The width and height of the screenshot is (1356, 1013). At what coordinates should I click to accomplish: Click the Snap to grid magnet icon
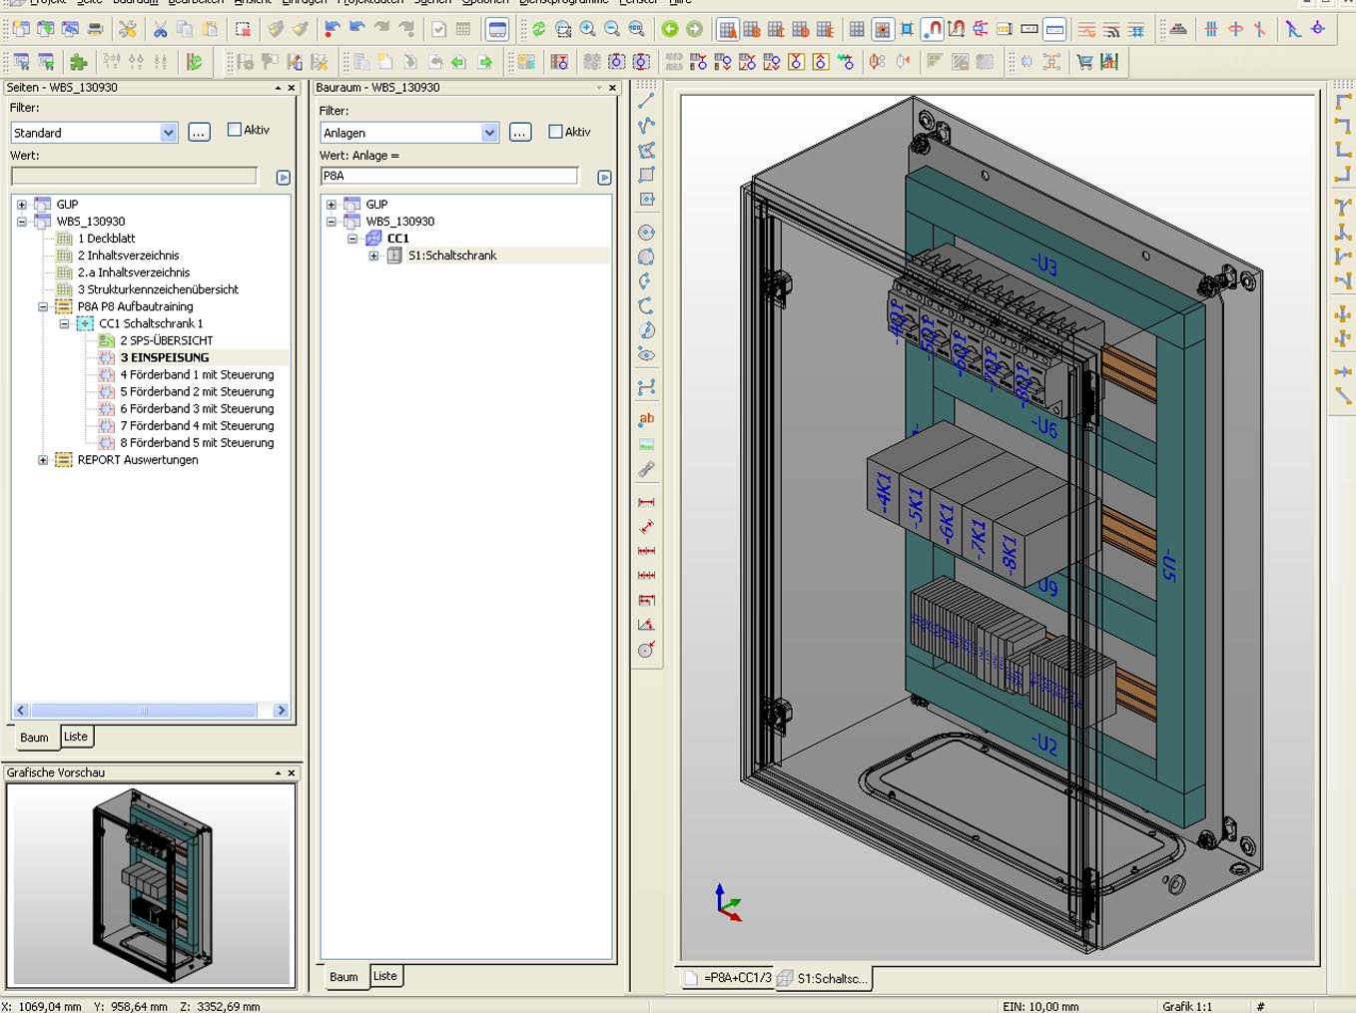(932, 29)
